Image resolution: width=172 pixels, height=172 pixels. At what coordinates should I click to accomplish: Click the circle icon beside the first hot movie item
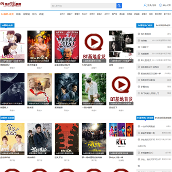(x=139, y=34)
